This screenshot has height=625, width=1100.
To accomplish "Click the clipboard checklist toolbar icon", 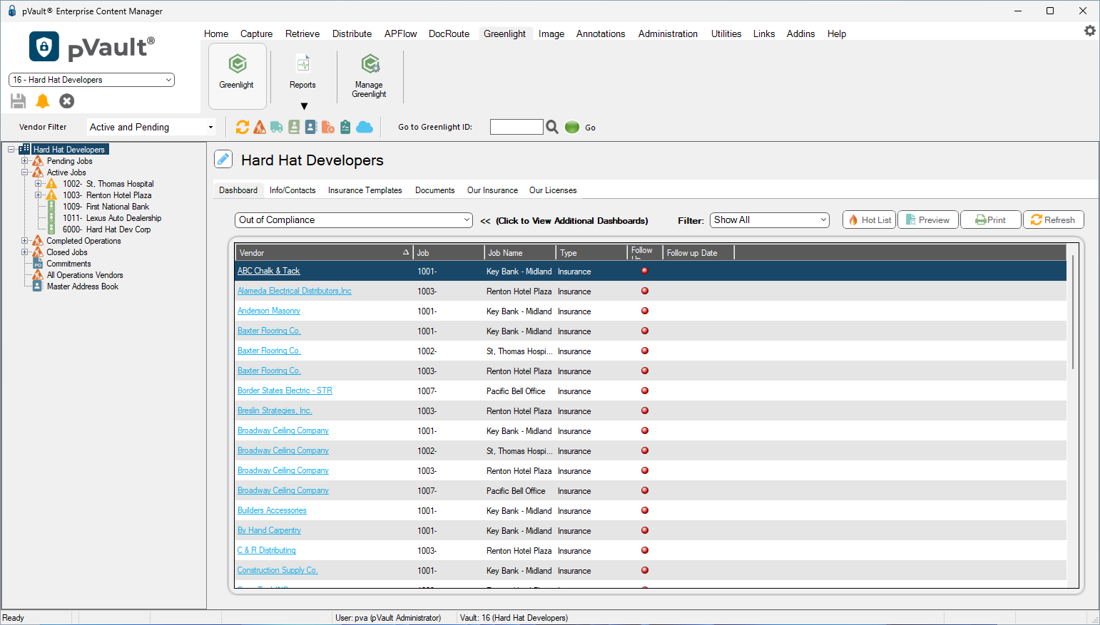I will pos(345,127).
